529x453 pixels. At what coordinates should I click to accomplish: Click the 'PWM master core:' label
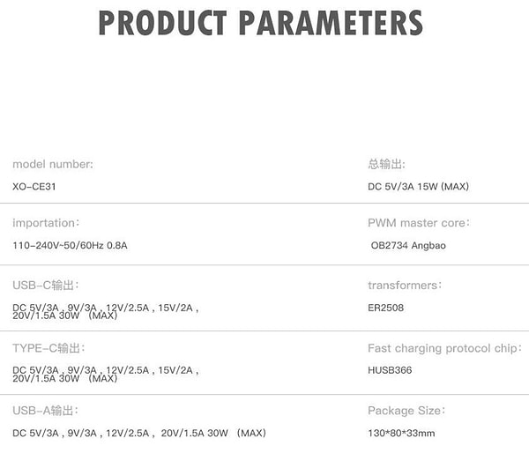(419, 223)
